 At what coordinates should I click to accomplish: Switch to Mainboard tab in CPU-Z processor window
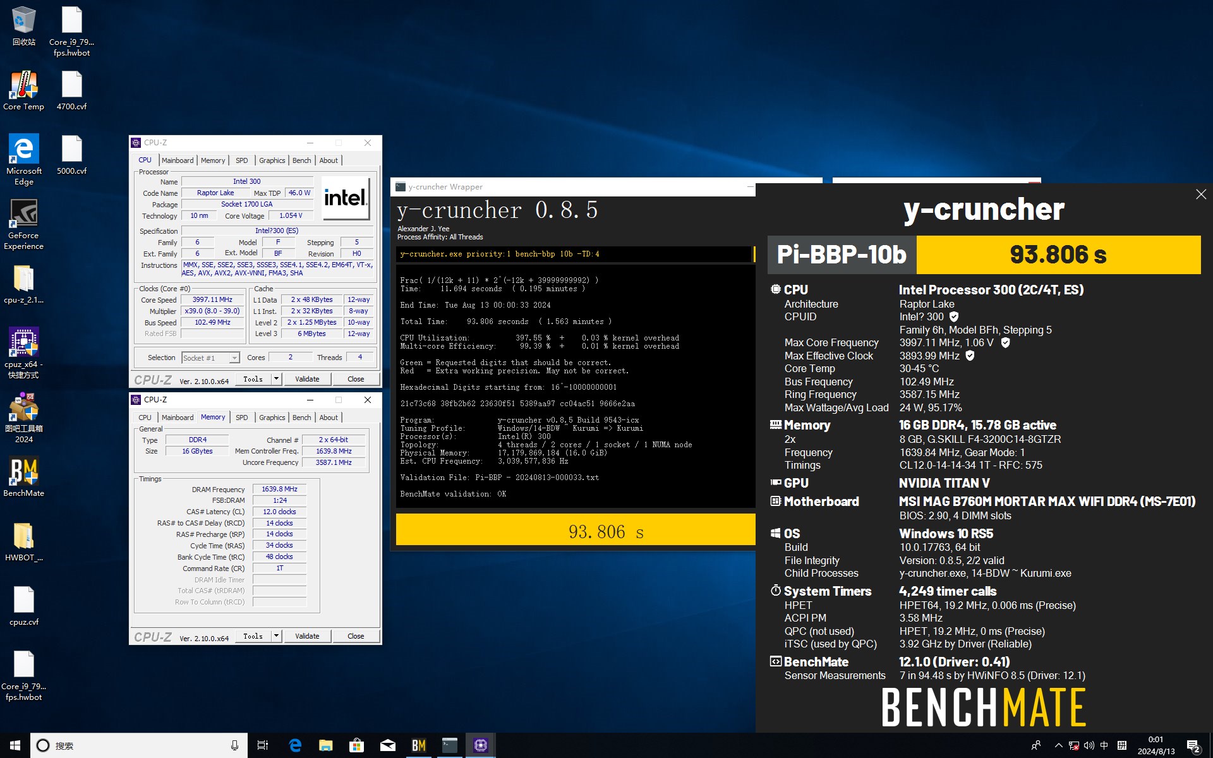[178, 160]
